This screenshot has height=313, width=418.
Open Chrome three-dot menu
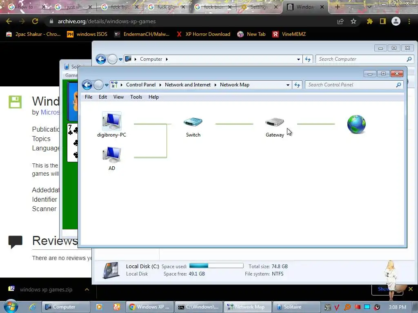point(409,21)
